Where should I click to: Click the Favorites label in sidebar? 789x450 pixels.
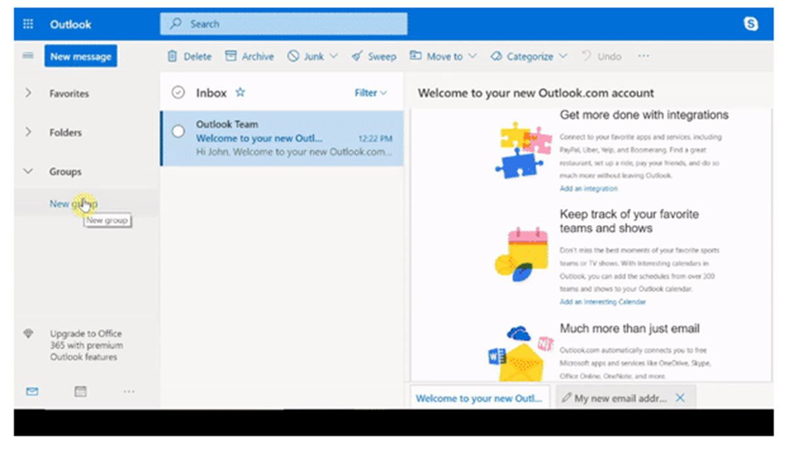pos(69,93)
